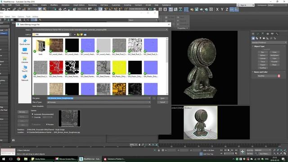Select Lights category in Create panel

point(260,38)
